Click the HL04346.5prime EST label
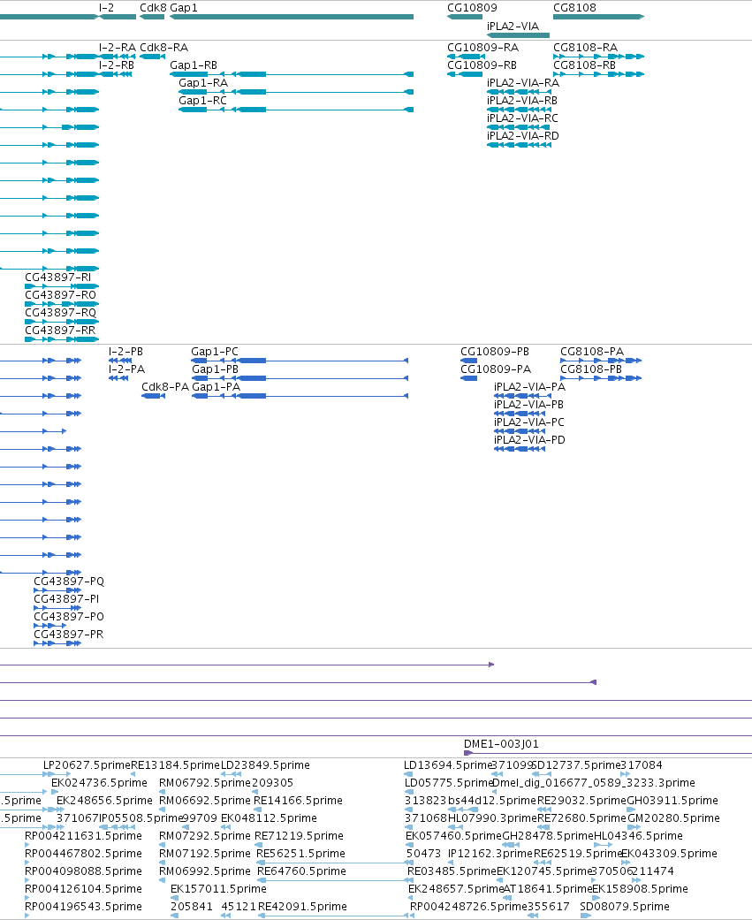The width and height of the screenshot is (752, 920). 638,835
